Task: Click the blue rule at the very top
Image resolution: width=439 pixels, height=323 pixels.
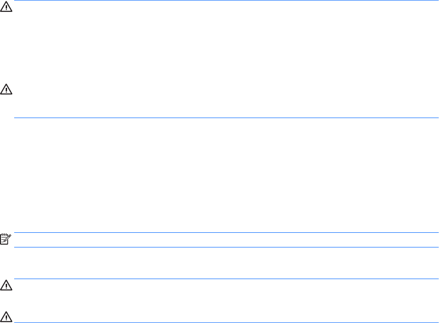Action: tap(227, 0)
